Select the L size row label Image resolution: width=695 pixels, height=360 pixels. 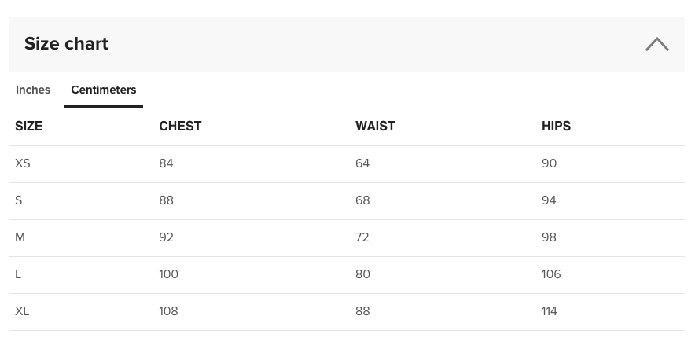pos(18,274)
